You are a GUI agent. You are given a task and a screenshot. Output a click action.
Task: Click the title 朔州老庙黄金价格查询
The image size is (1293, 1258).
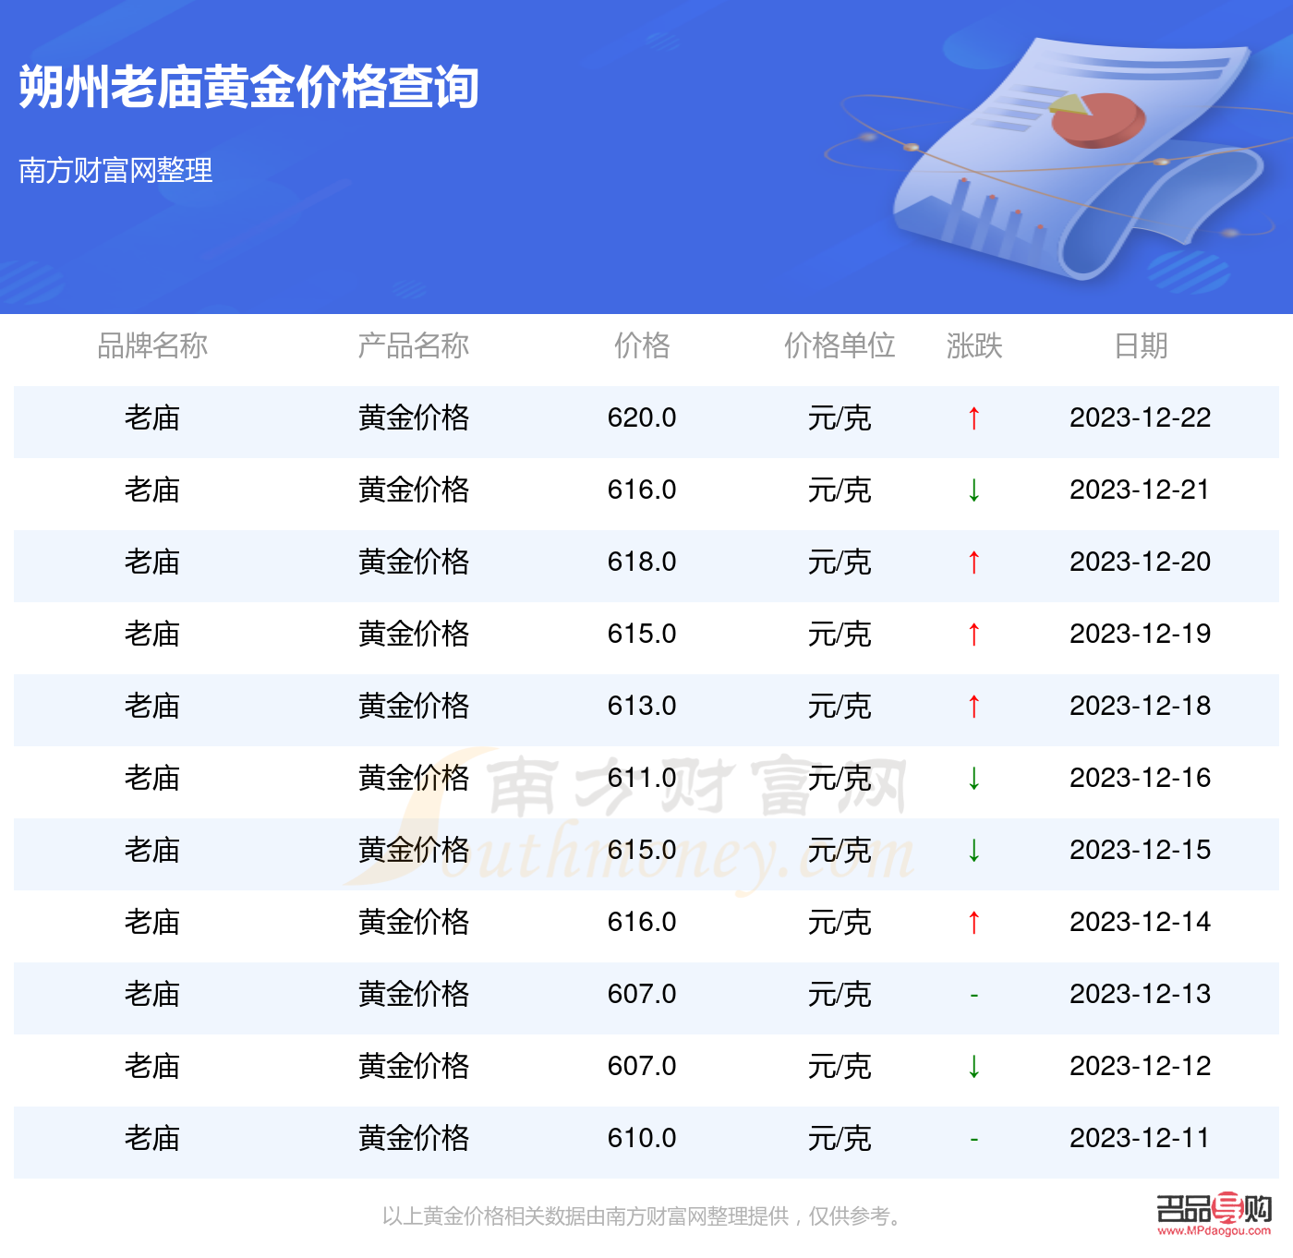pyautogui.click(x=248, y=88)
